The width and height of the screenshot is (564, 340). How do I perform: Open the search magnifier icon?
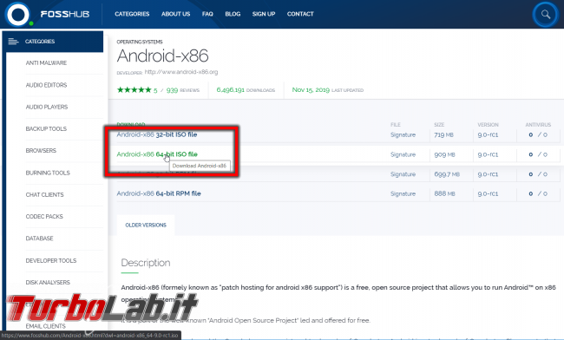pyautogui.click(x=546, y=15)
